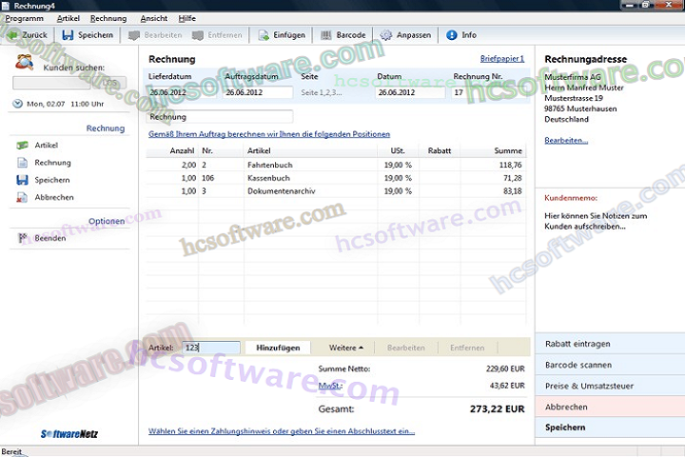
Task: Click the clock icon beside date
Action: (x=17, y=104)
